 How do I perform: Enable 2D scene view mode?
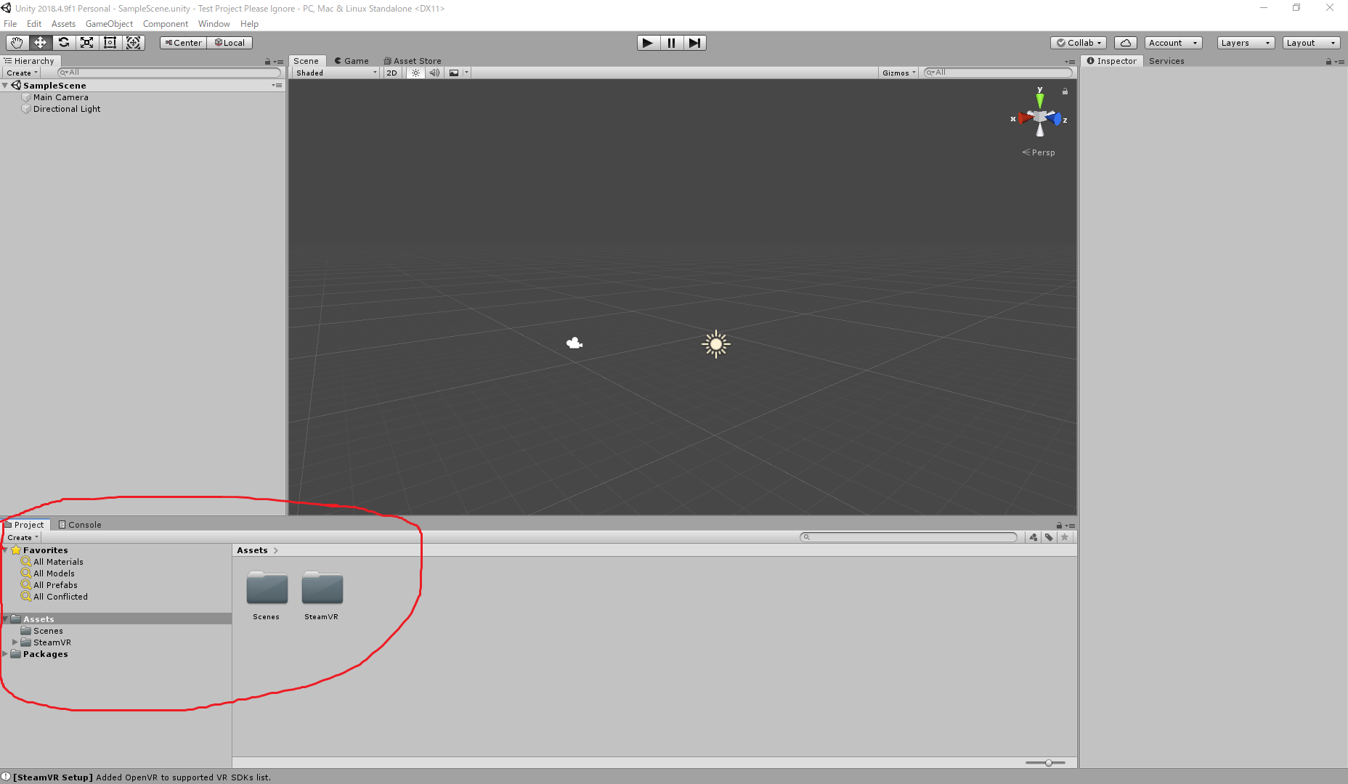click(x=391, y=73)
